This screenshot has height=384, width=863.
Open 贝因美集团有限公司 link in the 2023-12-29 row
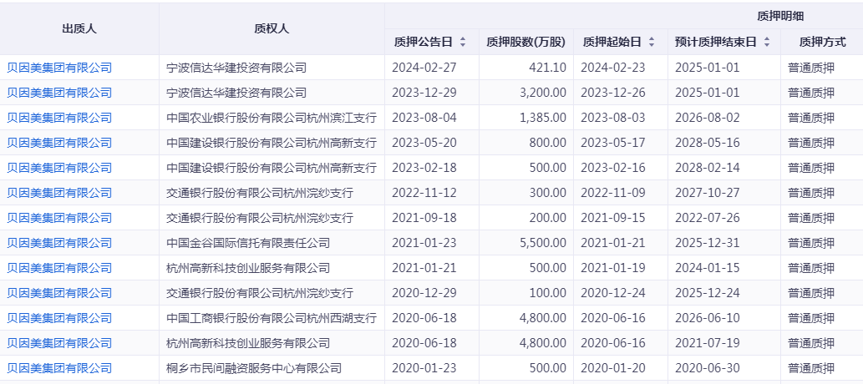[x=59, y=93]
